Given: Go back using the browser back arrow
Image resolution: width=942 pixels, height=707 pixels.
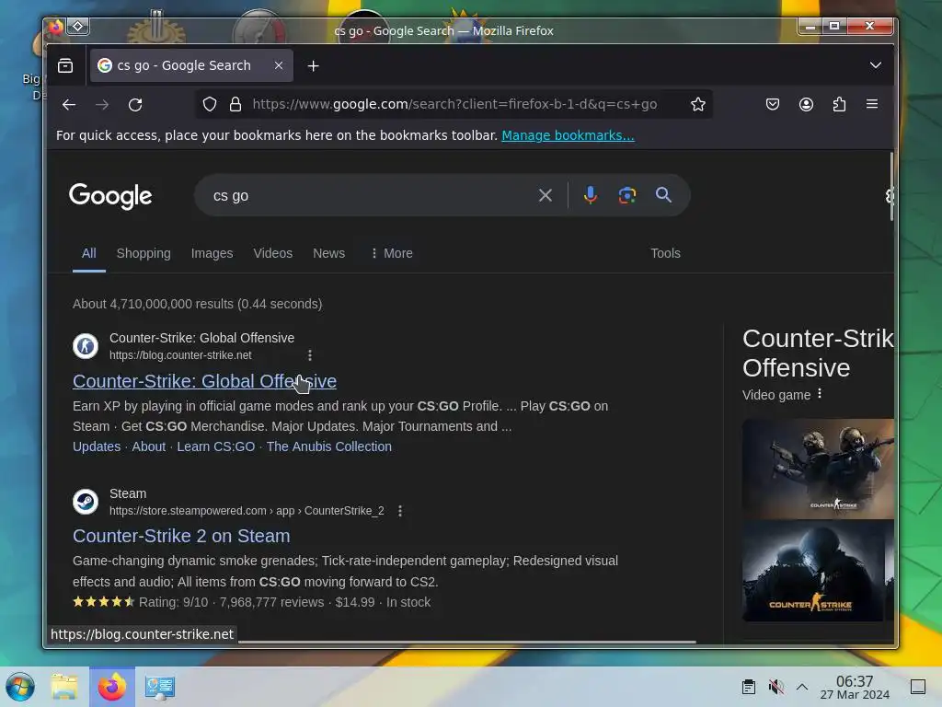Looking at the screenshot, I should click(x=69, y=105).
